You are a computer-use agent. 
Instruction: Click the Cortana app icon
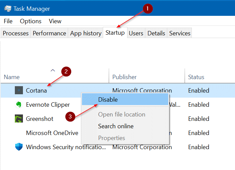[19, 90]
